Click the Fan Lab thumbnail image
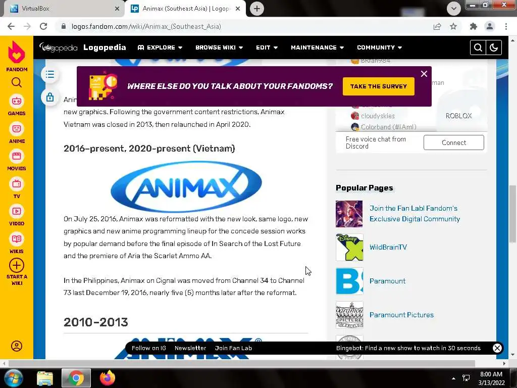This screenshot has height=388, width=517. [349, 214]
